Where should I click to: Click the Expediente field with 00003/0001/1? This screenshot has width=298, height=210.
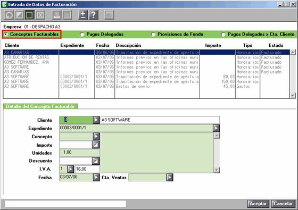[x=136, y=128]
